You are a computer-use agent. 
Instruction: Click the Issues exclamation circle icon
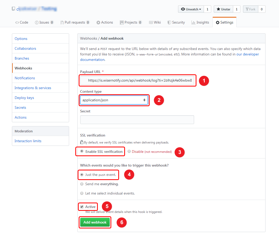point(37,23)
